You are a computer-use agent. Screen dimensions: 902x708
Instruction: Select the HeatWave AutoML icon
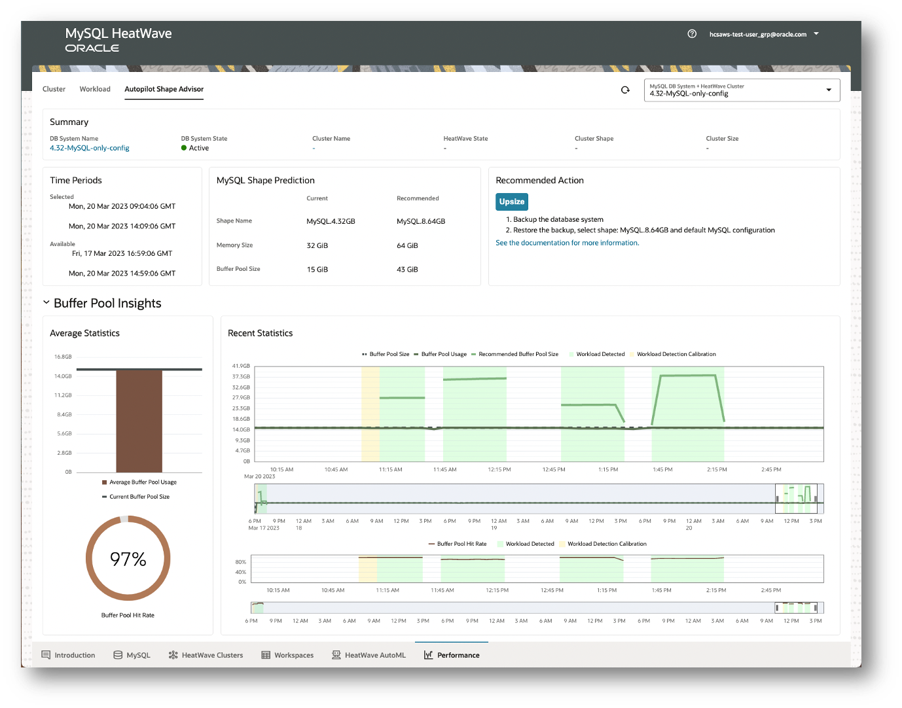click(x=336, y=655)
